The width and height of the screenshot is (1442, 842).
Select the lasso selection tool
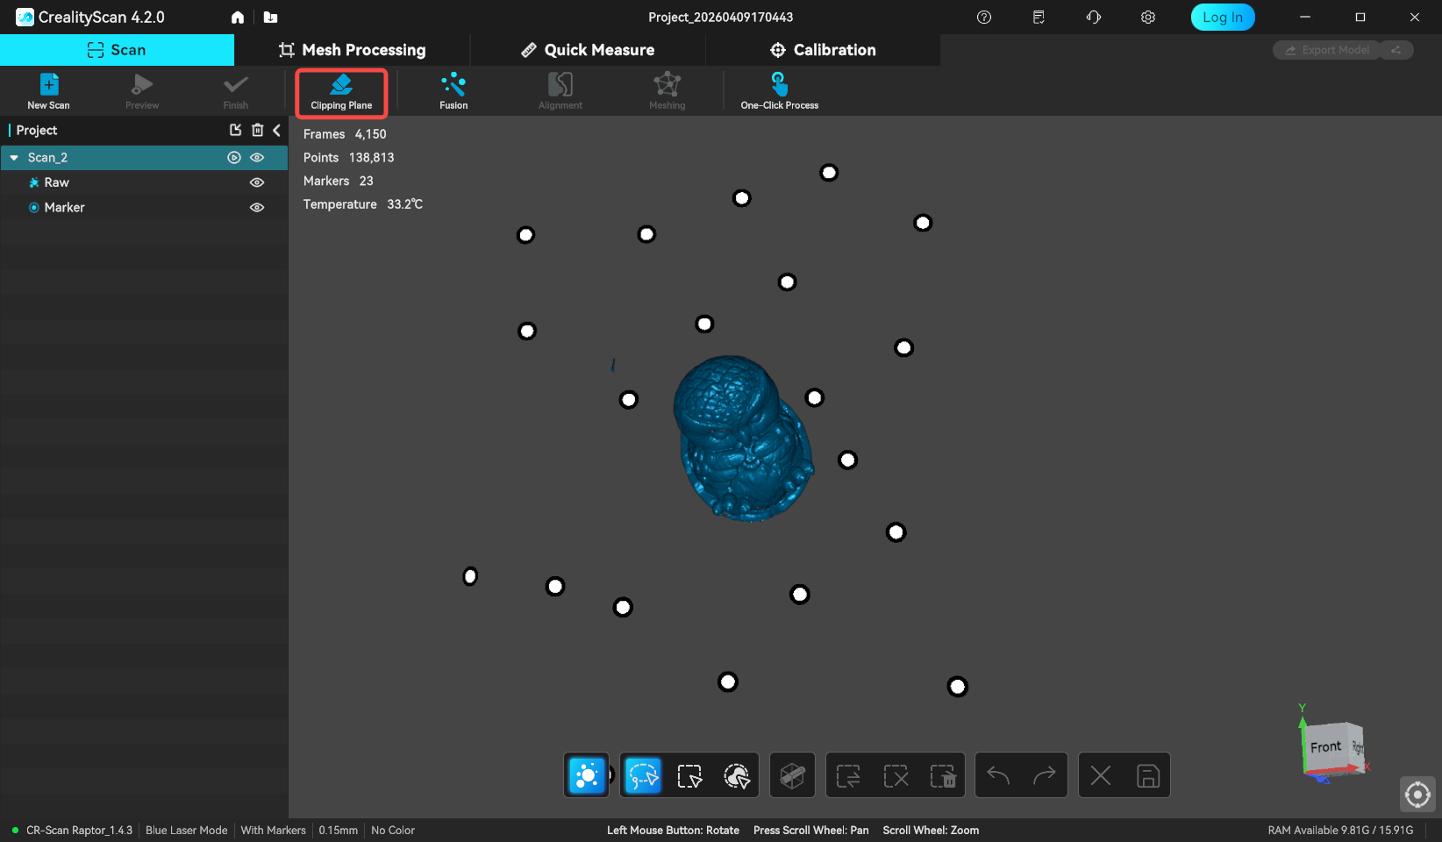click(x=643, y=775)
